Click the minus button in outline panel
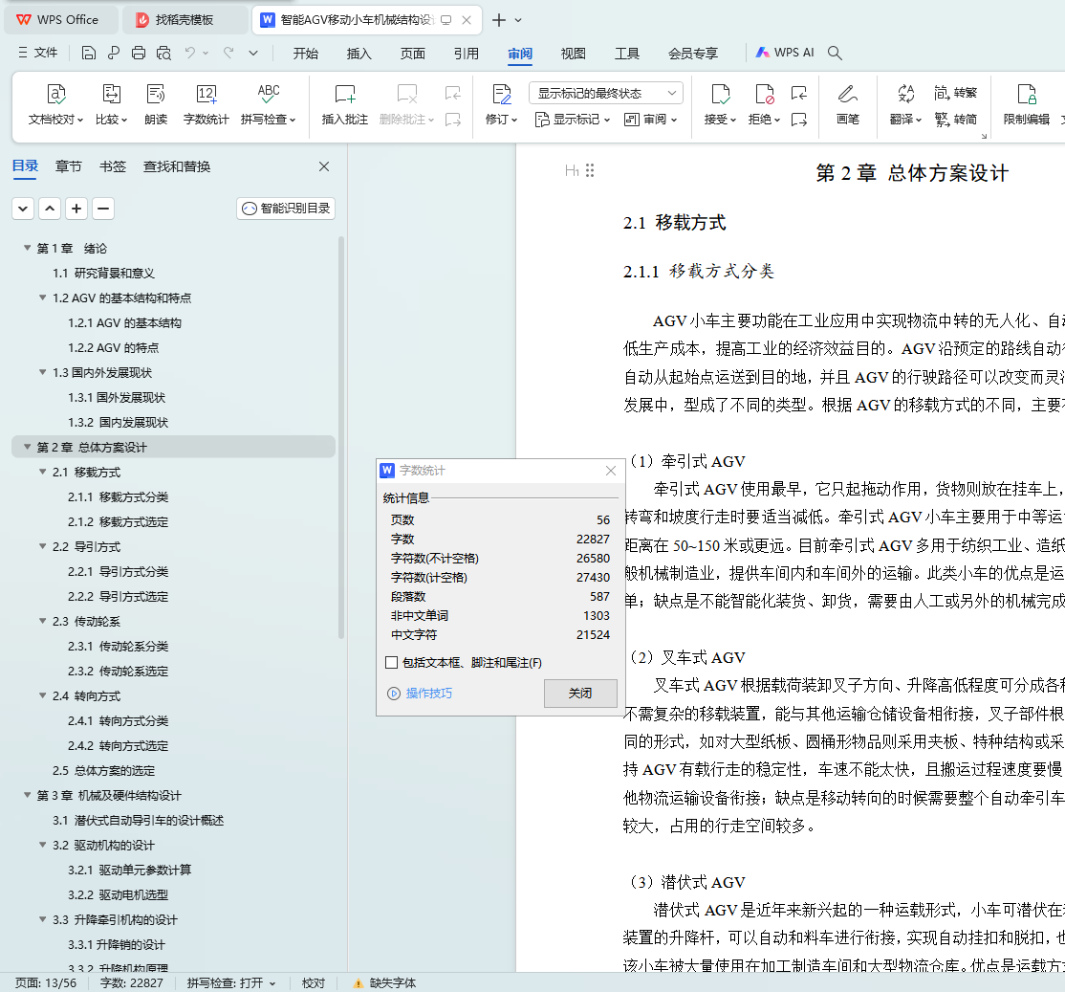The height and width of the screenshot is (992, 1065). [x=103, y=209]
